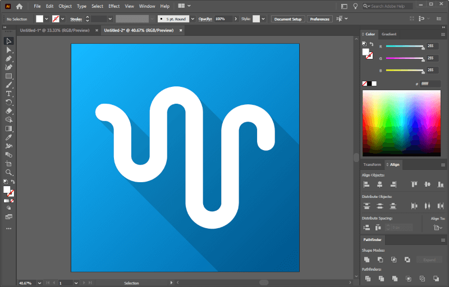Click Preferences button
The height and width of the screenshot is (287, 449).
(x=319, y=19)
